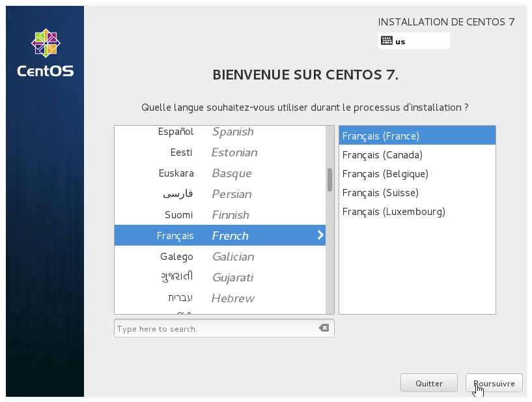Choose Français (Belgique) locale
The image size is (532, 402).
[x=417, y=174]
